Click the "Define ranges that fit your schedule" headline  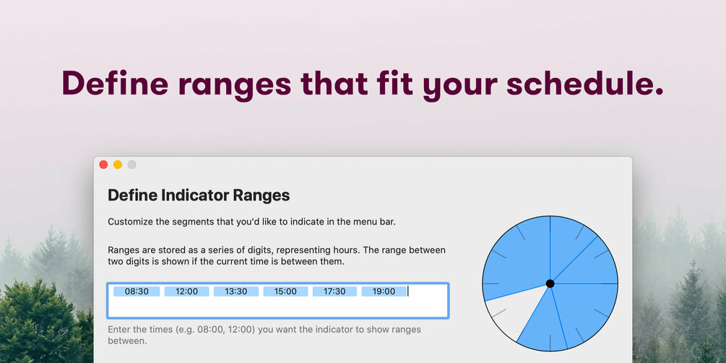(x=363, y=84)
